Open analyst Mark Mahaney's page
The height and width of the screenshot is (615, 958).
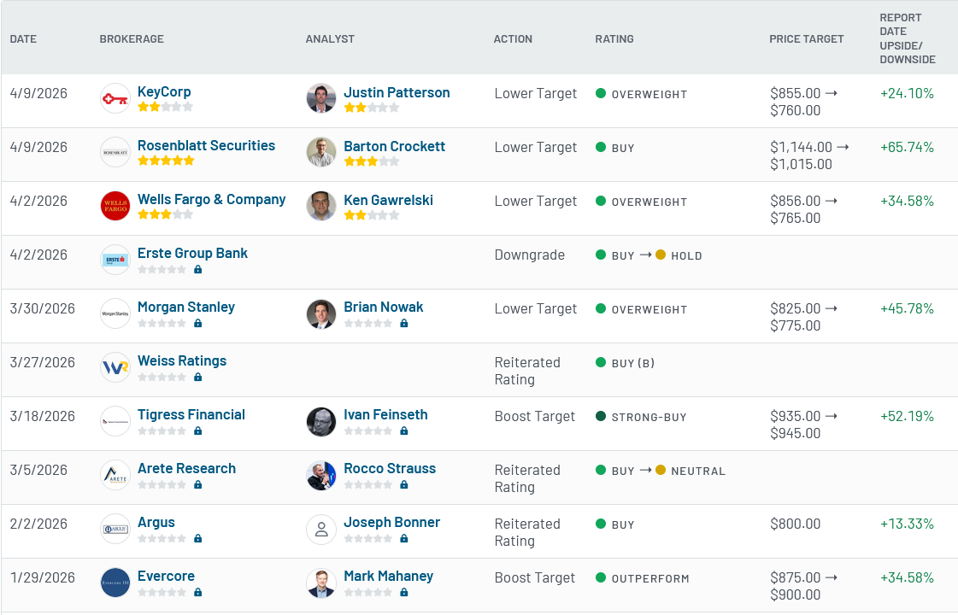[x=389, y=576]
